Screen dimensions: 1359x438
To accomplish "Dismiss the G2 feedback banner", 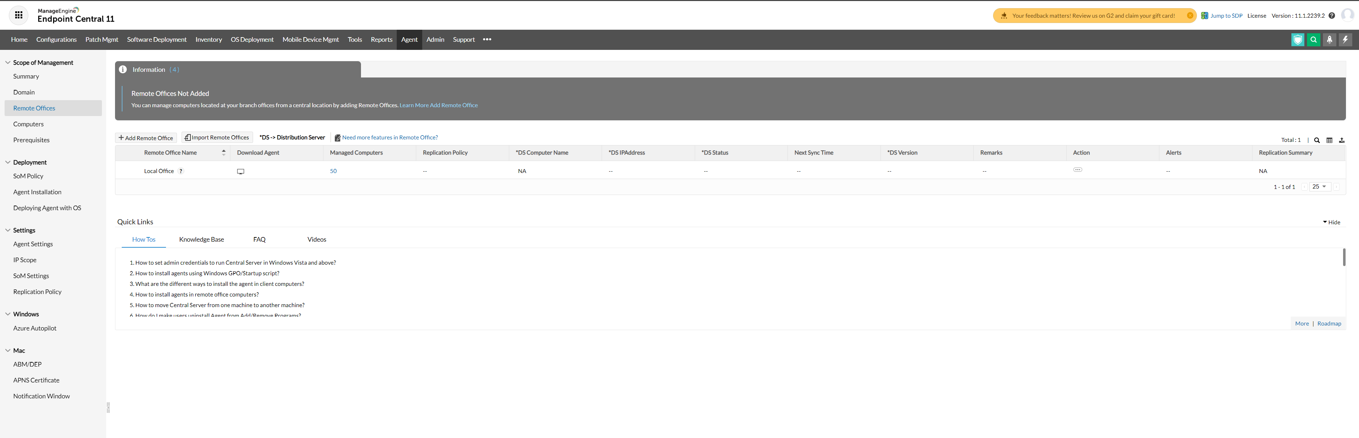I will [x=1190, y=16].
